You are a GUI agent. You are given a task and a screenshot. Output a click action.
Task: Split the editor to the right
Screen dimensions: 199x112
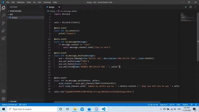191,7
